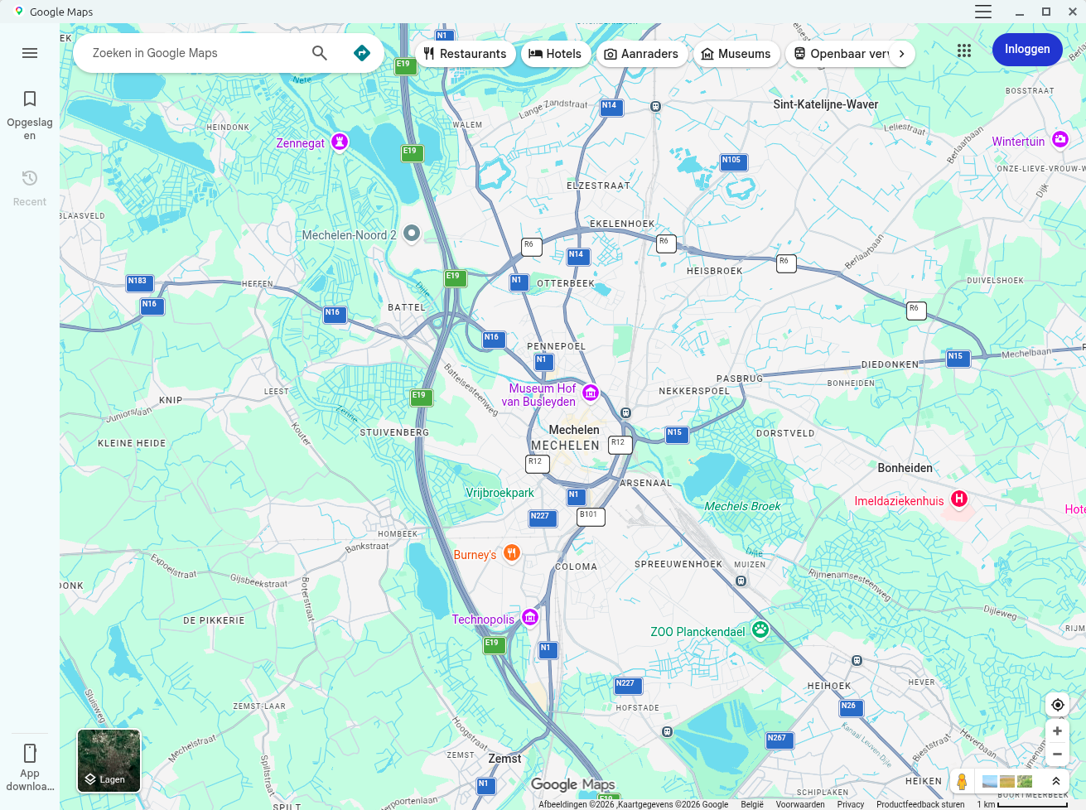The width and height of the screenshot is (1086, 810).
Task: Click the Nekkerspoel train station icon
Action: (x=626, y=412)
